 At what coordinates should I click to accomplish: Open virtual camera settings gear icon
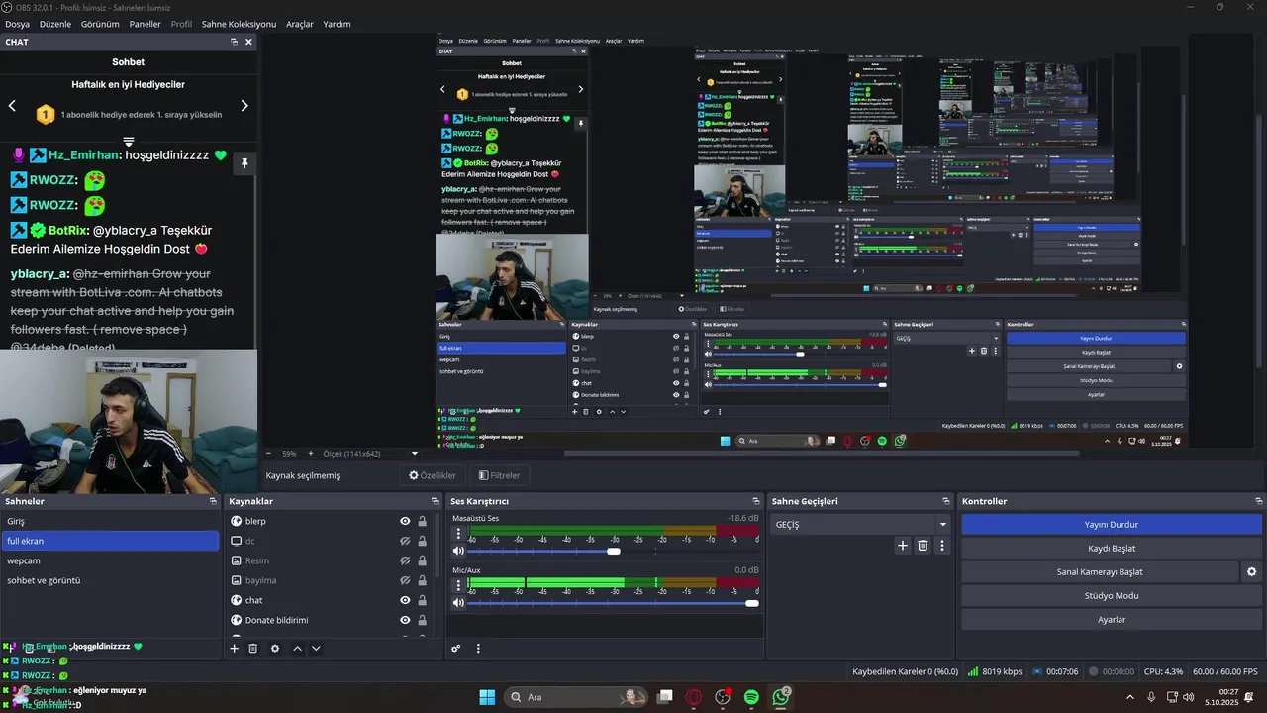[1251, 572]
